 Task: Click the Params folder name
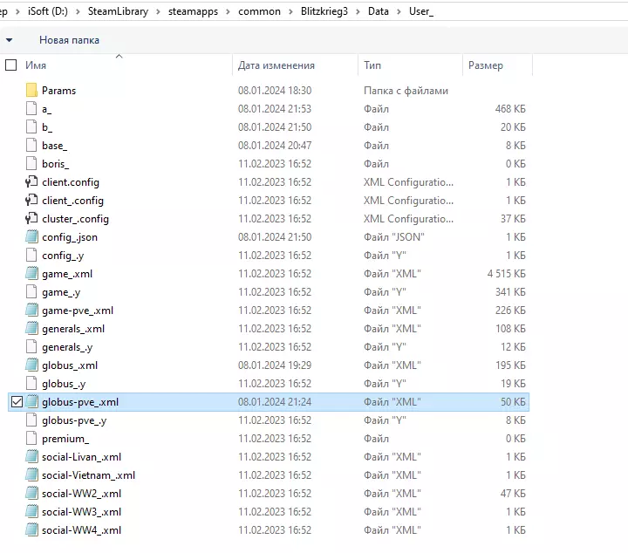tap(59, 91)
